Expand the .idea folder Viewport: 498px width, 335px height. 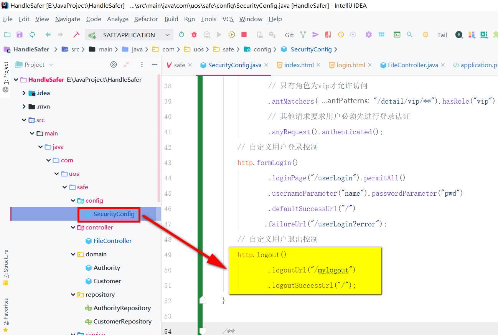[24, 93]
